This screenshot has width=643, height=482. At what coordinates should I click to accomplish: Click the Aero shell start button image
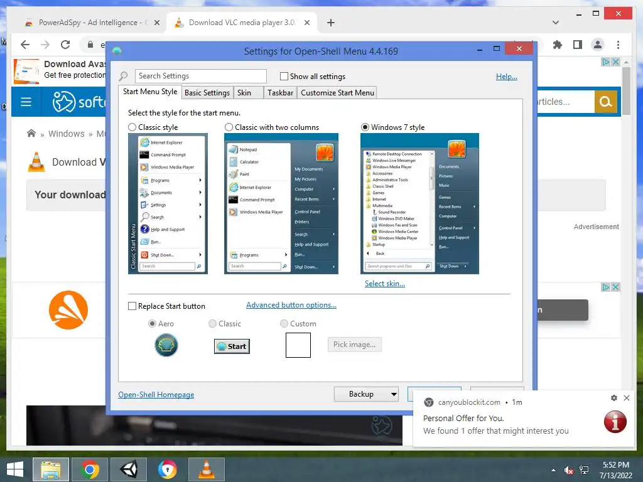point(166,345)
